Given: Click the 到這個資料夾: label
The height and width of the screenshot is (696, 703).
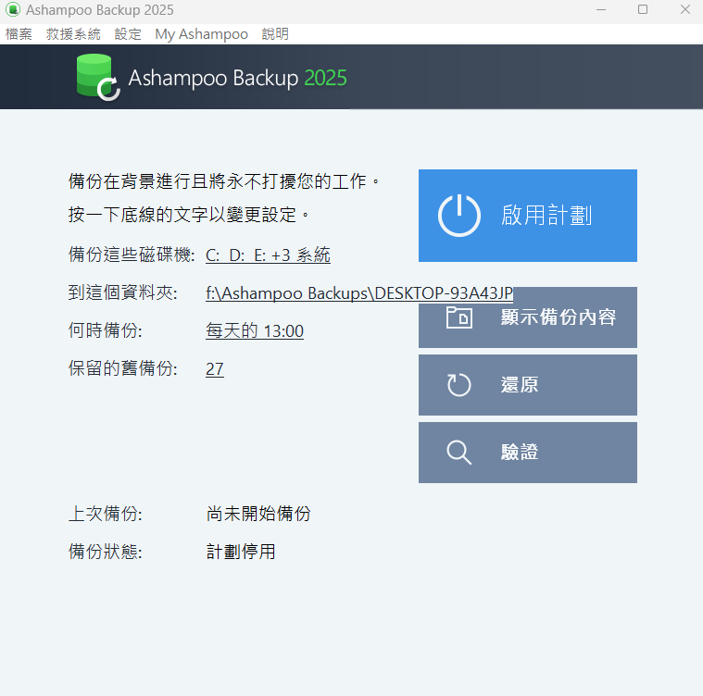Looking at the screenshot, I should pyautogui.click(x=123, y=292).
